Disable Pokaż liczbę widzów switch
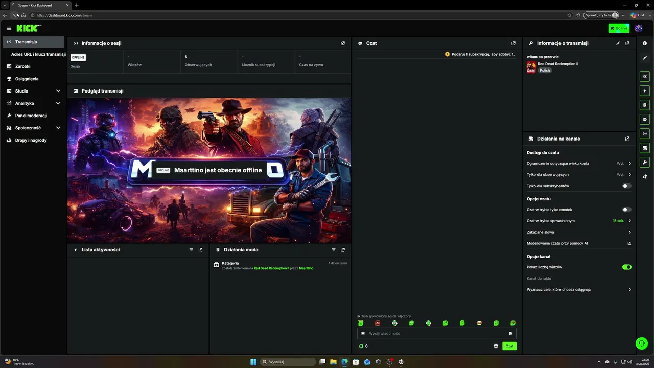Screen dimensions: 654x368 626,267
